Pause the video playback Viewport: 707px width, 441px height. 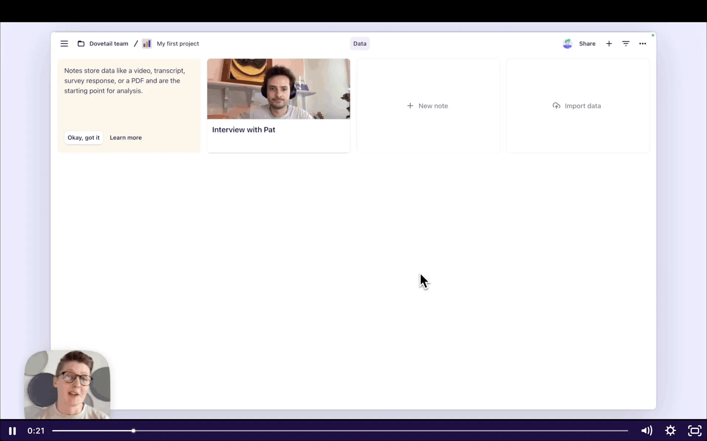[13, 431]
